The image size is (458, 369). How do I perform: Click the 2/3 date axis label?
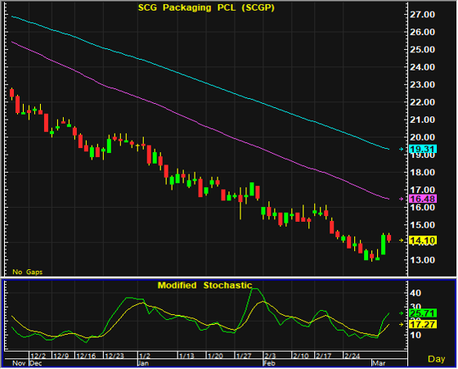coord(270,356)
